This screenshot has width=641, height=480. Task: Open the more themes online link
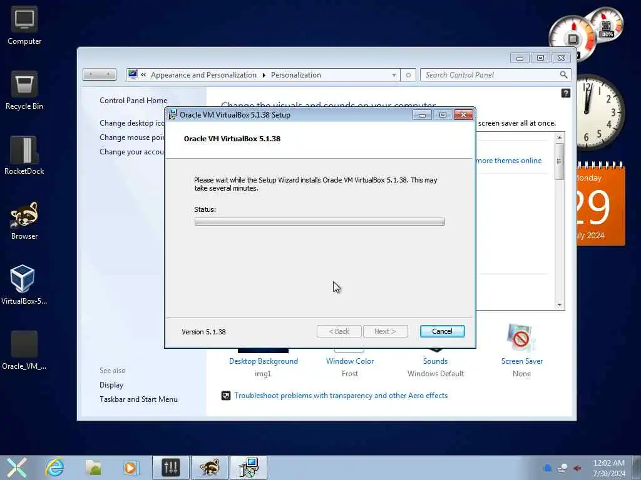point(509,161)
